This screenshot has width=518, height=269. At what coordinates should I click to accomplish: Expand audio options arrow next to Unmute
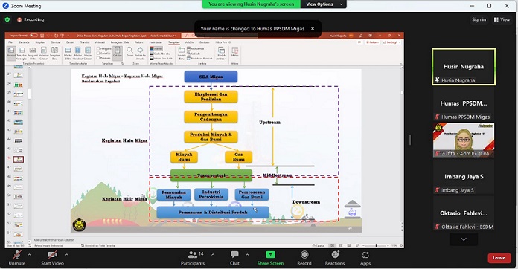30,254
